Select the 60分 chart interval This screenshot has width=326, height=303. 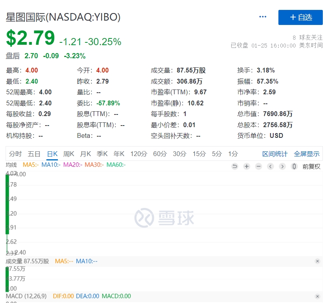160,154
